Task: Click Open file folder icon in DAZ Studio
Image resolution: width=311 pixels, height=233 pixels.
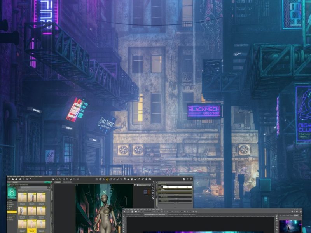Action: [x=13, y=179]
